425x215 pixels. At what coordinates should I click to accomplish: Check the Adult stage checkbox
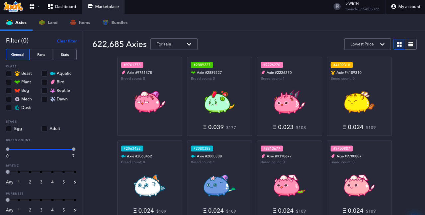click(x=44, y=129)
